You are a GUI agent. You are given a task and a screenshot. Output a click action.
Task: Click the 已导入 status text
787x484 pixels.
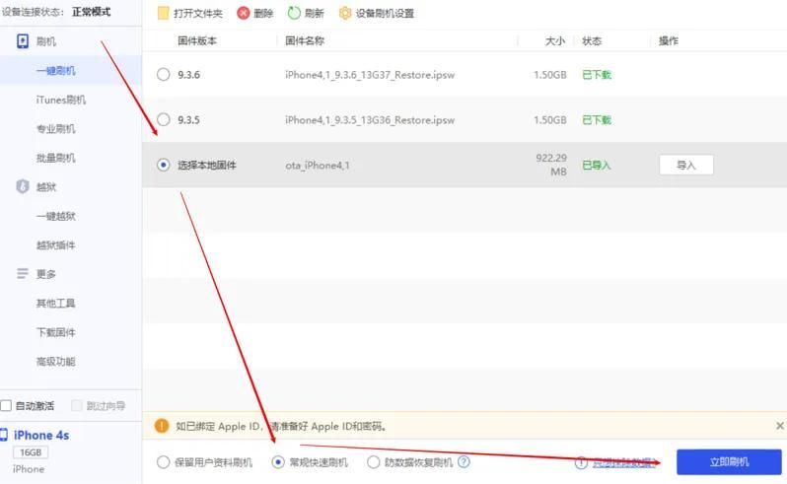[597, 165]
